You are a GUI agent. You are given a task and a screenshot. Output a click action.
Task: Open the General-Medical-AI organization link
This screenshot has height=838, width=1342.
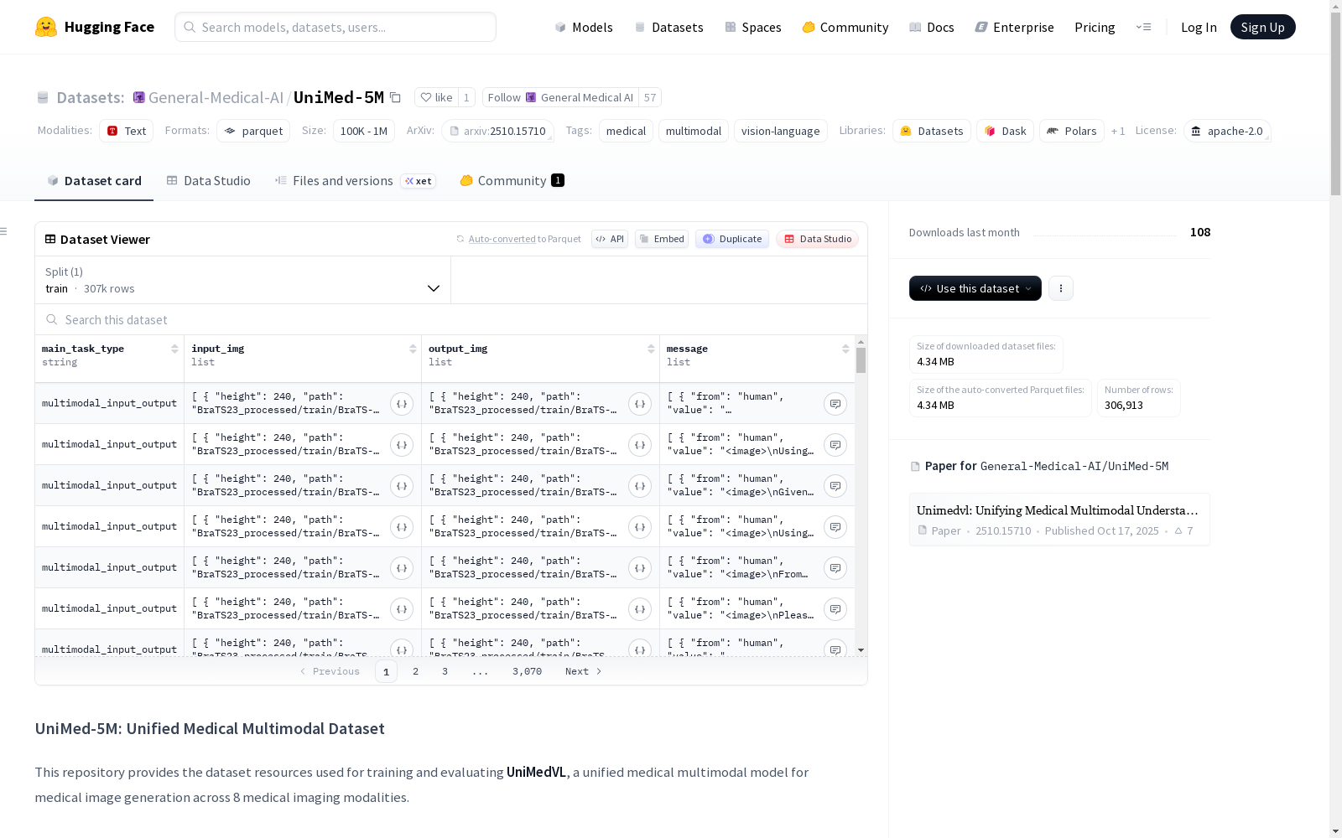216,97
